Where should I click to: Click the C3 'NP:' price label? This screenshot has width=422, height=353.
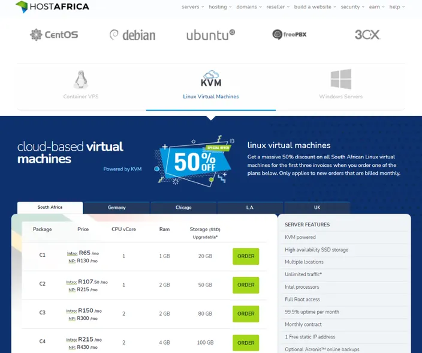click(x=72, y=319)
